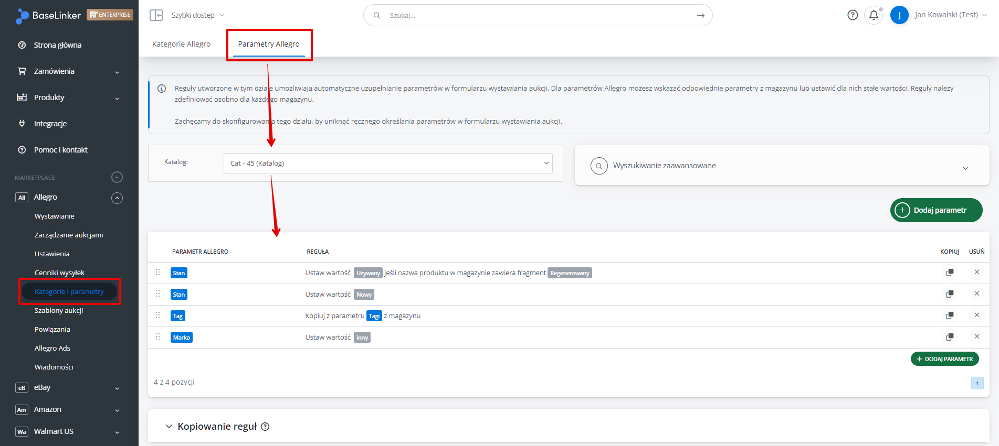999x446 pixels.
Task: Open the Jan Kowalski user menu
Action: click(x=951, y=15)
